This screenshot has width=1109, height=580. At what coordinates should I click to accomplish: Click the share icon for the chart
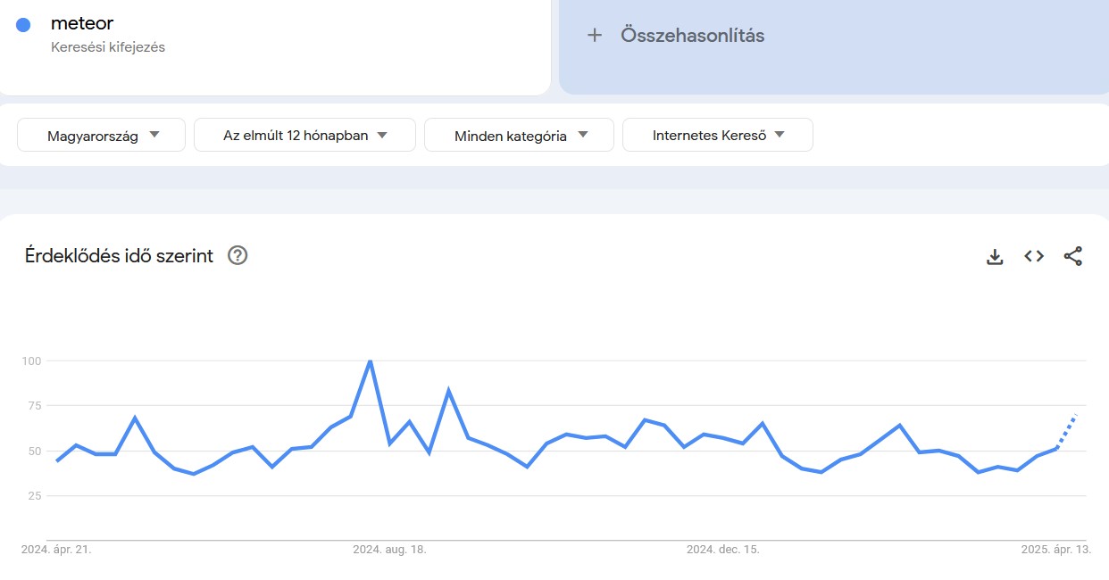coord(1072,257)
